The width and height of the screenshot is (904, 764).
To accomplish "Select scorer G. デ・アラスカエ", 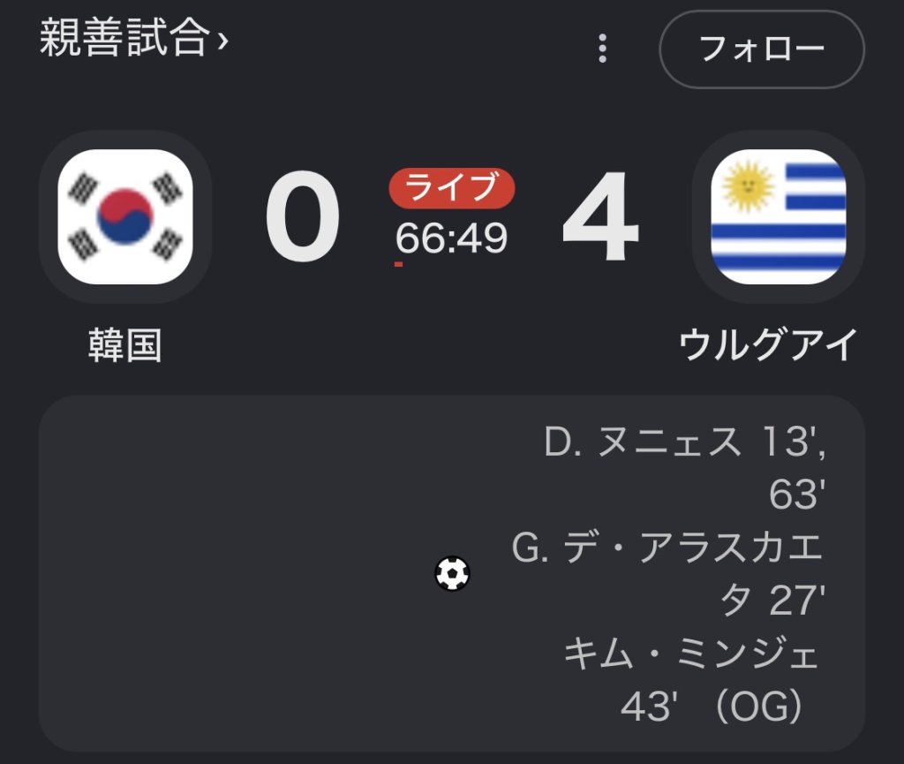I will [667, 548].
